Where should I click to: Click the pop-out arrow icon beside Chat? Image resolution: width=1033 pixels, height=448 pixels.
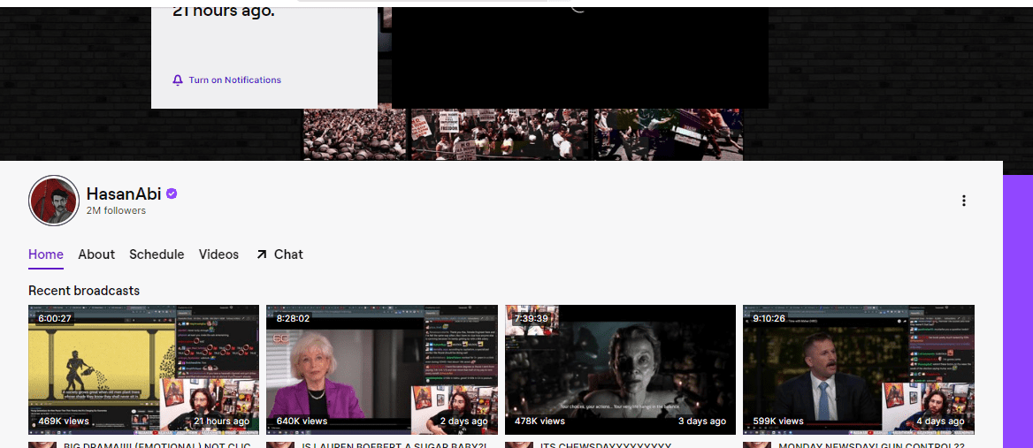(262, 254)
